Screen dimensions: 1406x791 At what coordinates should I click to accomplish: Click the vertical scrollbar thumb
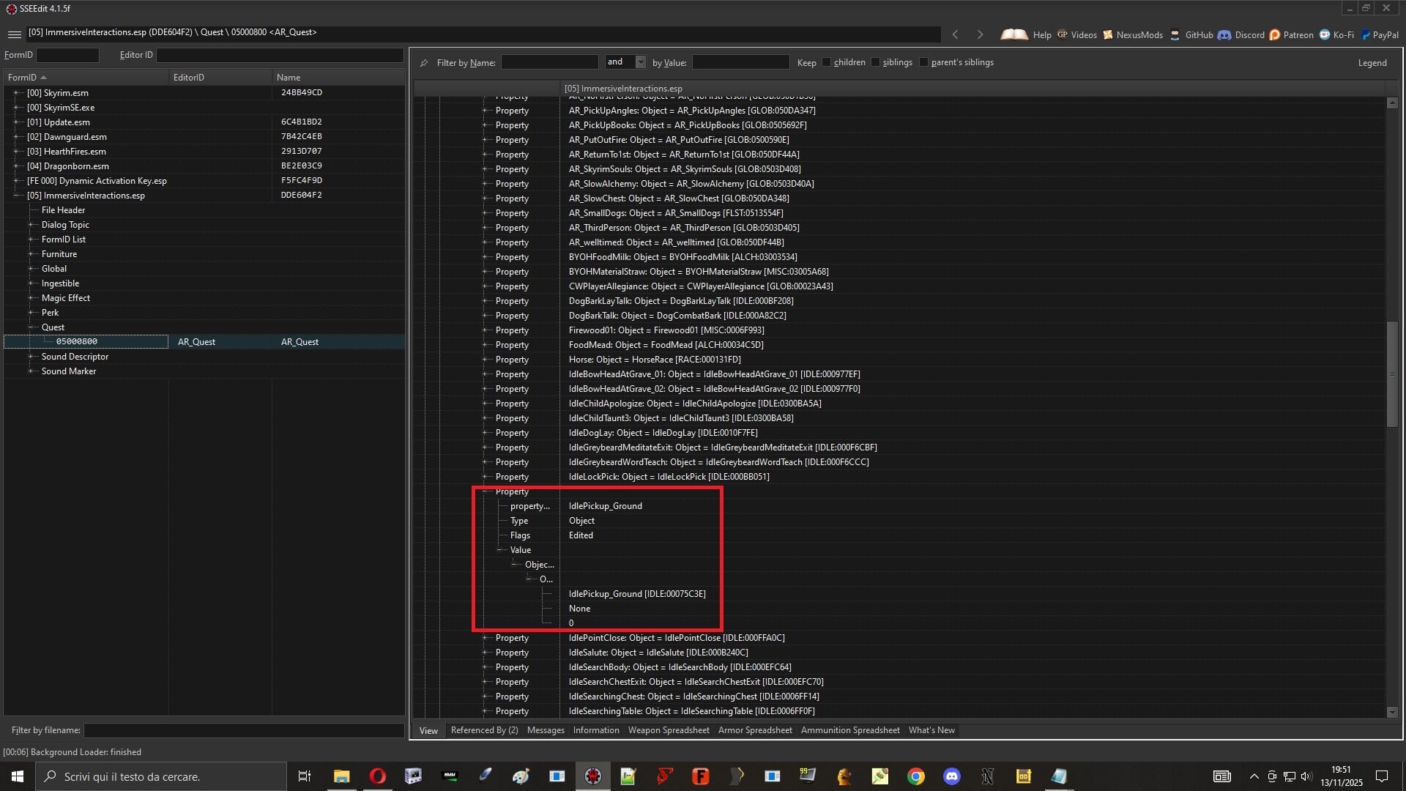[x=1392, y=374]
